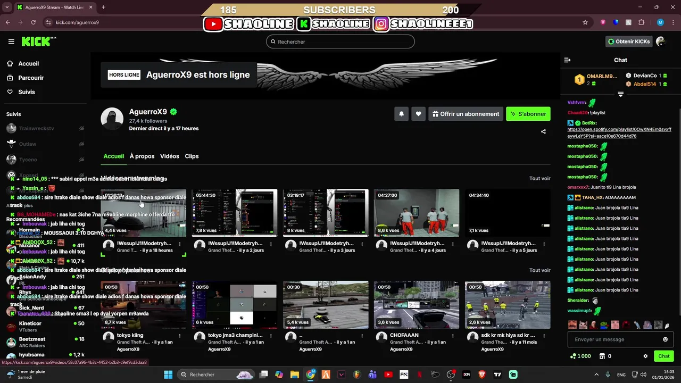The image size is (681, 383).
Task: Click the S'abonner button
Action: [x=528, y=114]
